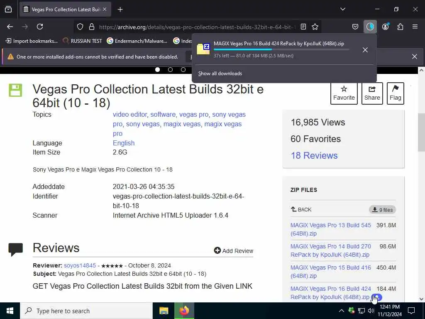Open Firefox account icon

[x=385, y=27]
